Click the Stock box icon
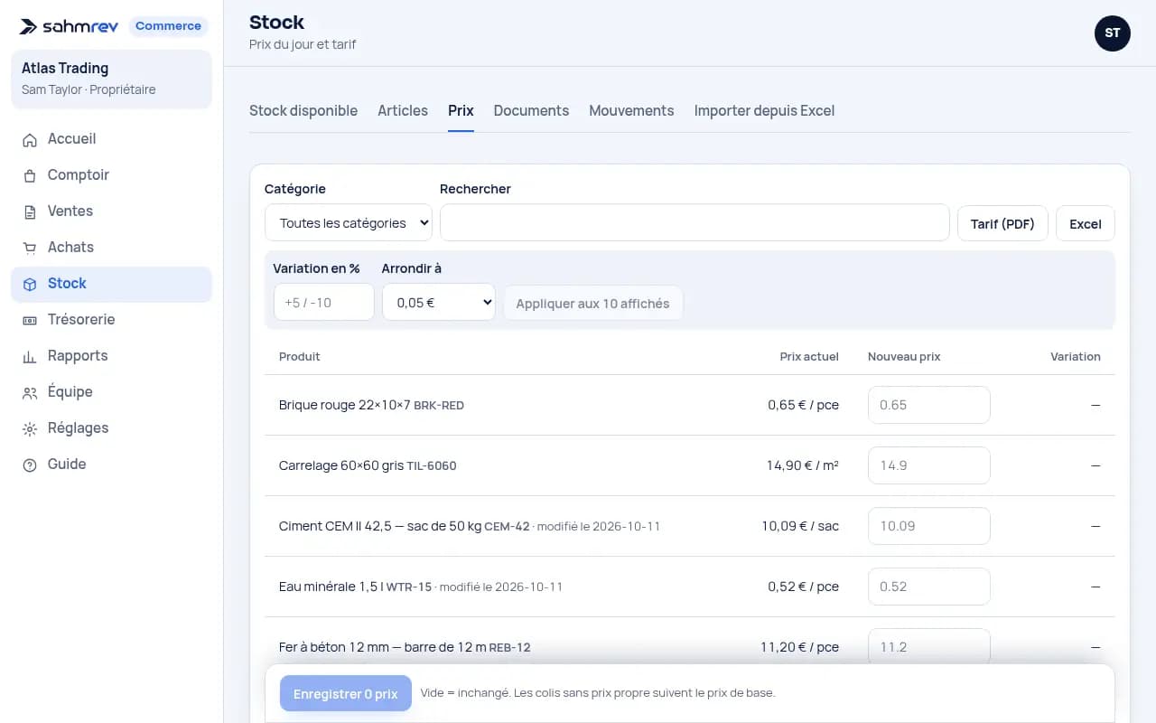 (30, 284)
